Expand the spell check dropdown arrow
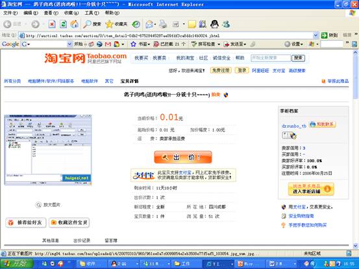 click(x=219, y=44)
